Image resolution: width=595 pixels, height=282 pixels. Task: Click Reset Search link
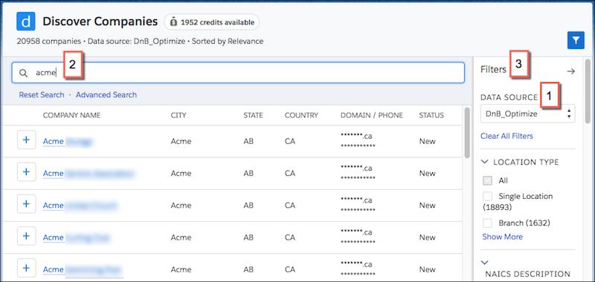click(x=42, y=95)
